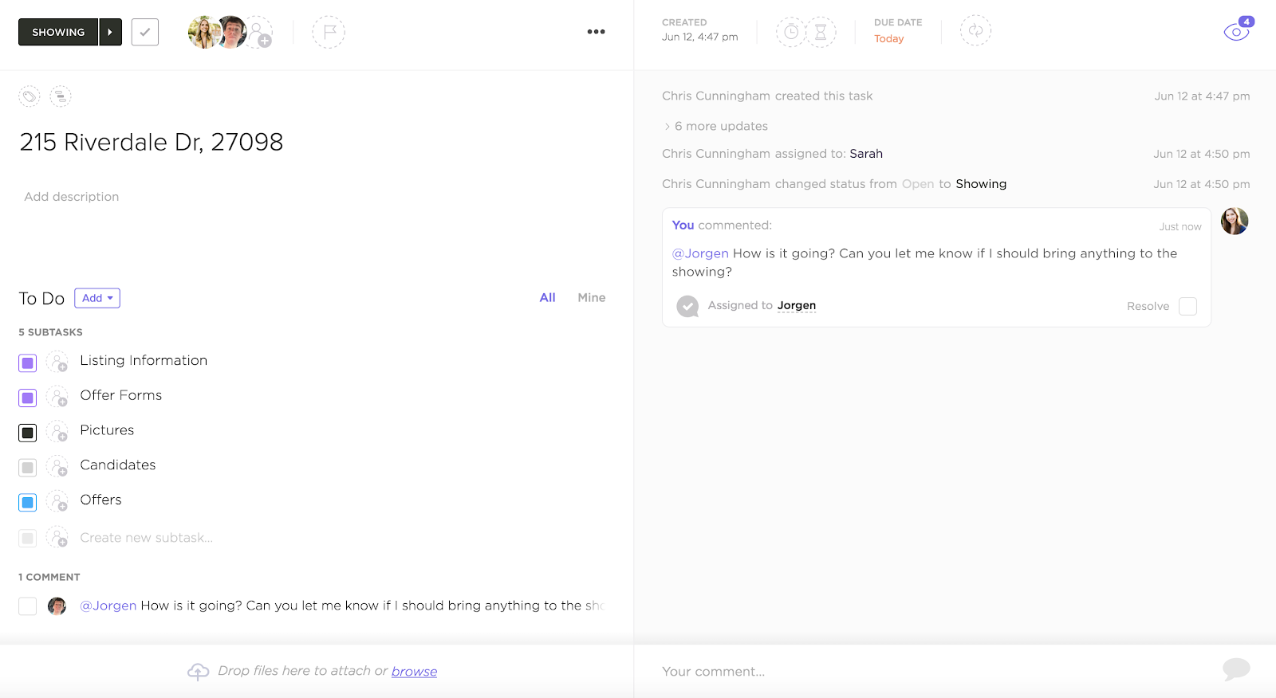The image size is (1276, 698).
Task: Open the three-dot more options menu
Action: 596,32
